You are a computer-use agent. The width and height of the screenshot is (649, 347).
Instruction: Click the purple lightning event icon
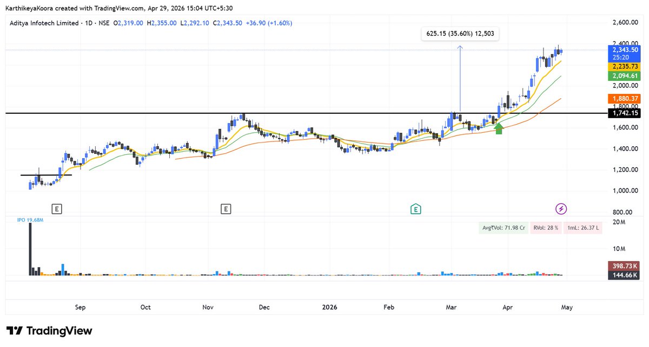tap(561, 208)
